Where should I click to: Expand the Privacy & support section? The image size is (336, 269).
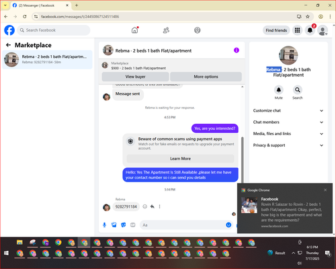click(288, 145)
